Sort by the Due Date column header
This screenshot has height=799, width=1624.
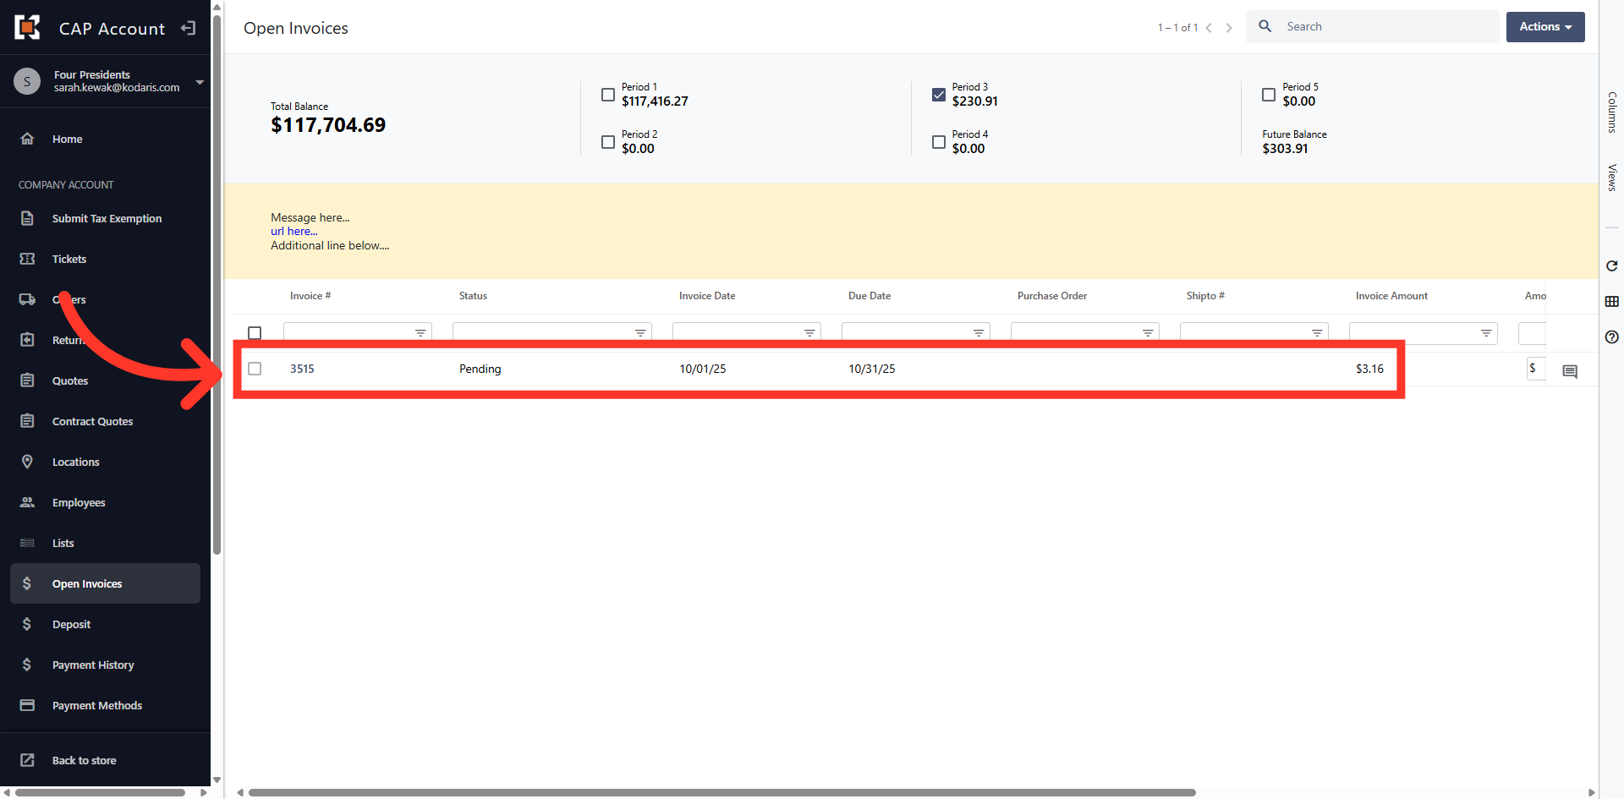click(x=870, y=296)
